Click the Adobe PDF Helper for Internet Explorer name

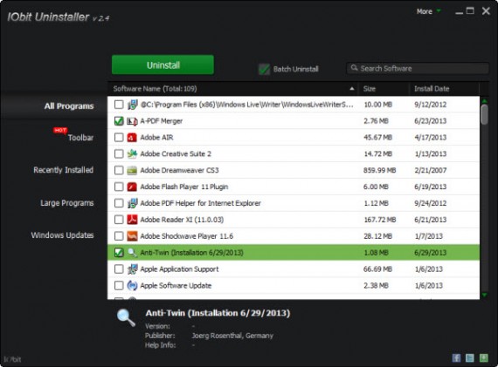(200, 203)
